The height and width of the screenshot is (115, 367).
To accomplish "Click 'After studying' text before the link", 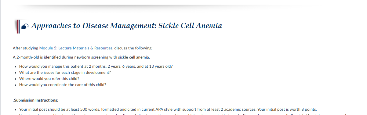I will click(26, 48).
